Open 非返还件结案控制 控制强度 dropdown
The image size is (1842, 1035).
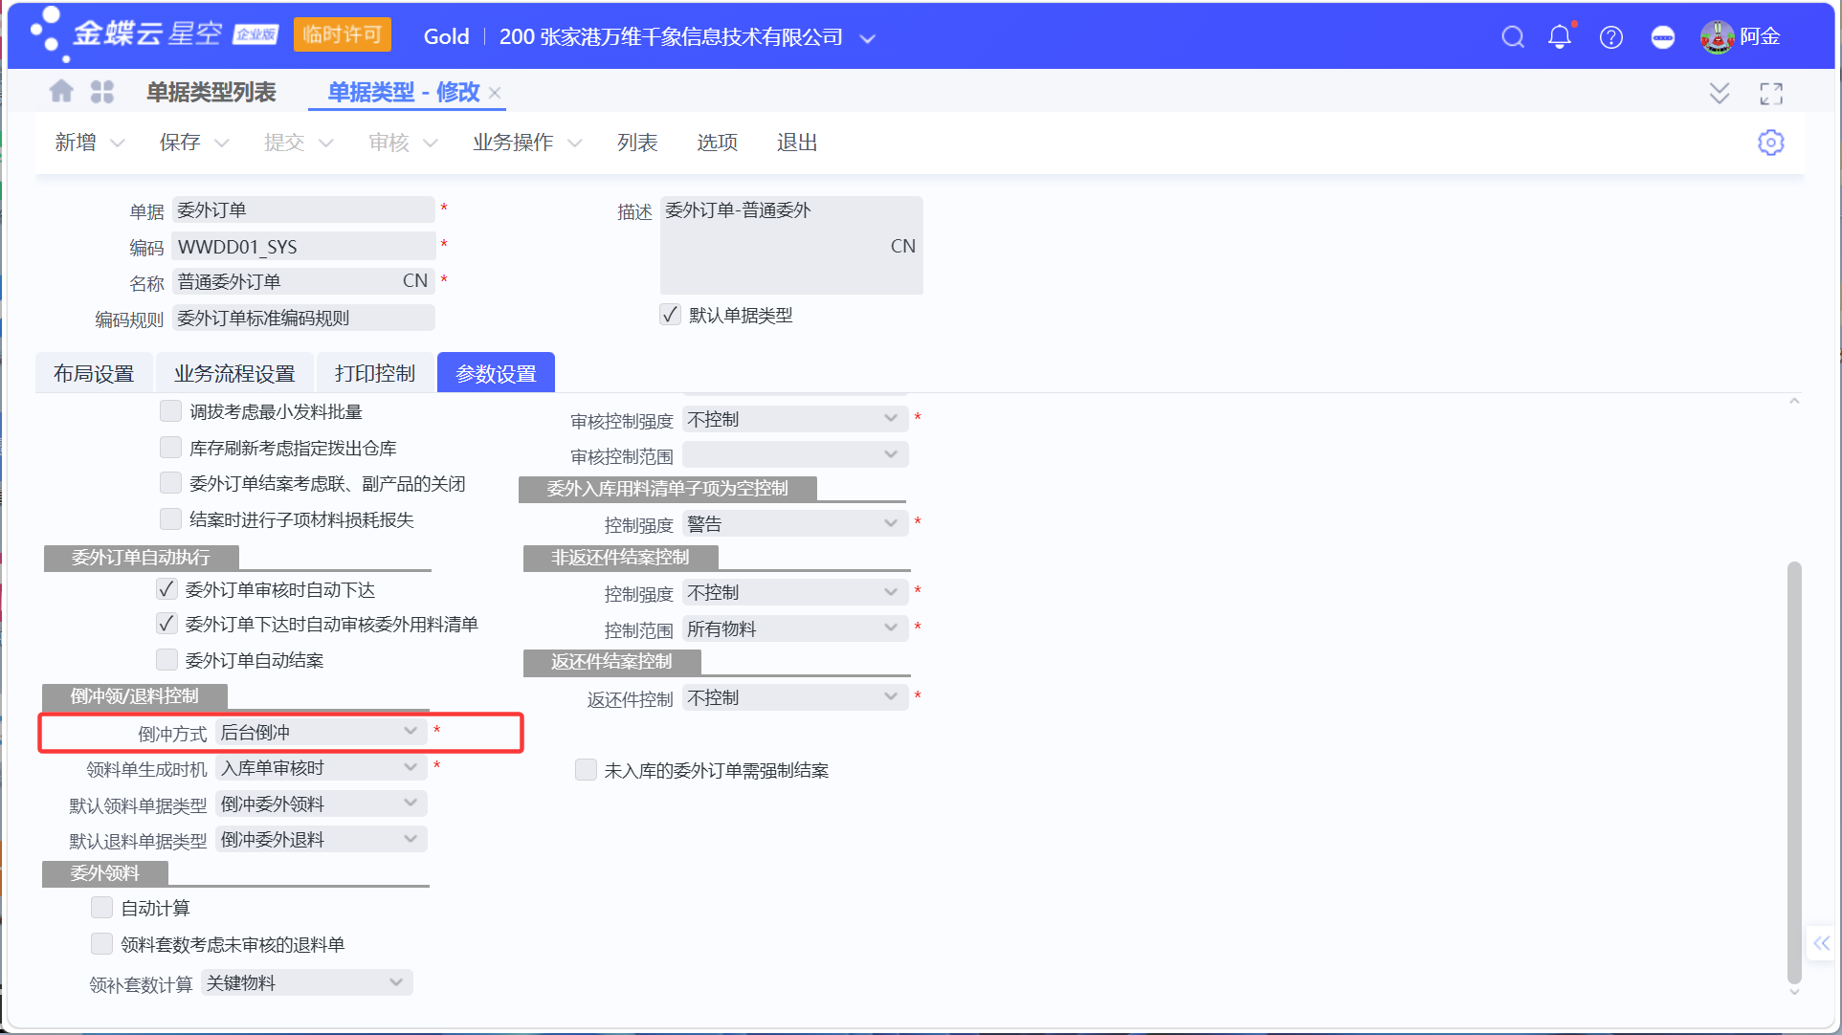point(794,593)
